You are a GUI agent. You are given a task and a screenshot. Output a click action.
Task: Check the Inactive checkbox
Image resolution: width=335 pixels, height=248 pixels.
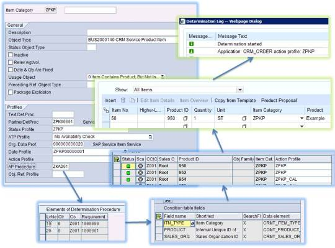tap(11, 55)
